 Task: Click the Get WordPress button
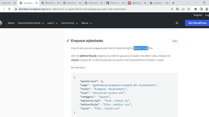[x=197, y=23]
